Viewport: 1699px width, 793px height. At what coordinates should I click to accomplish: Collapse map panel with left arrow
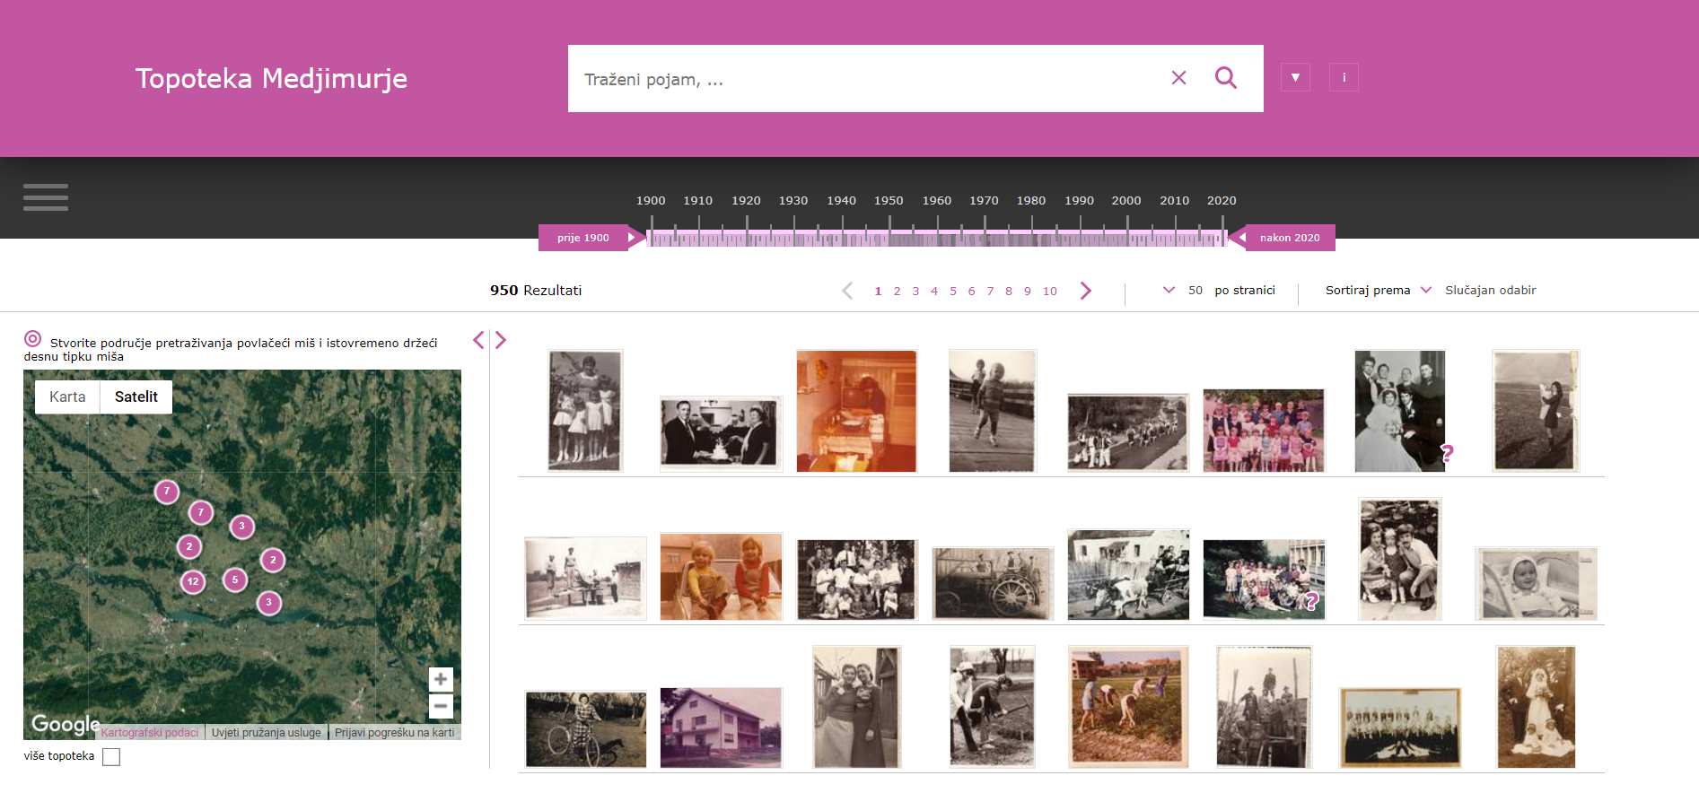click(x=478, y=340)
